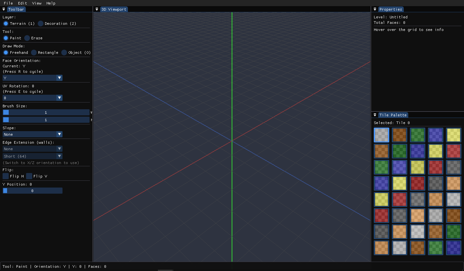The image size is (464, 271).
Task: Click 'Hover over the grid to see info'
Action: (409, 30)
